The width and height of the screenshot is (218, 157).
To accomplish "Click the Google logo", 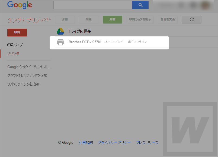I will tap(20, 5).
